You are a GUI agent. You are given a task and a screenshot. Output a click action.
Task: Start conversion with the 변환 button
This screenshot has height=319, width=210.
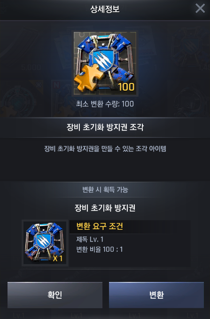coord(156,295)
